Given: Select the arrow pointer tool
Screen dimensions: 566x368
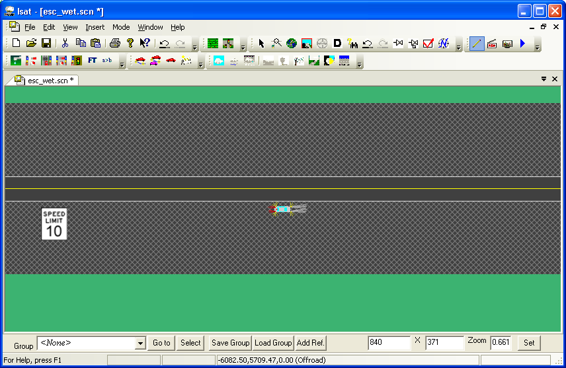Looking at the screenshot, I should click(x=261, y=44).
